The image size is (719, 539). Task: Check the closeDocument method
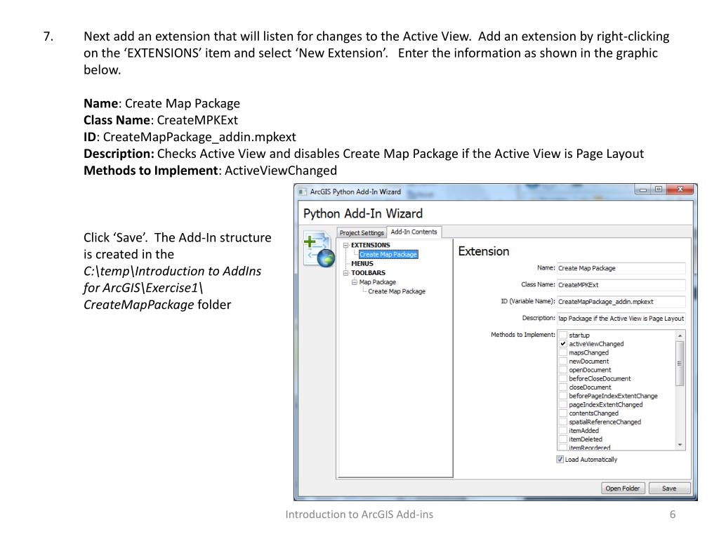click(x=562, y=387)
